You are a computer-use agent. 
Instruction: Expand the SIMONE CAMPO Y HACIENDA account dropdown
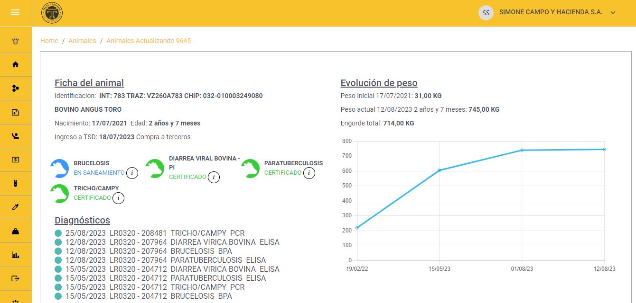613,12
